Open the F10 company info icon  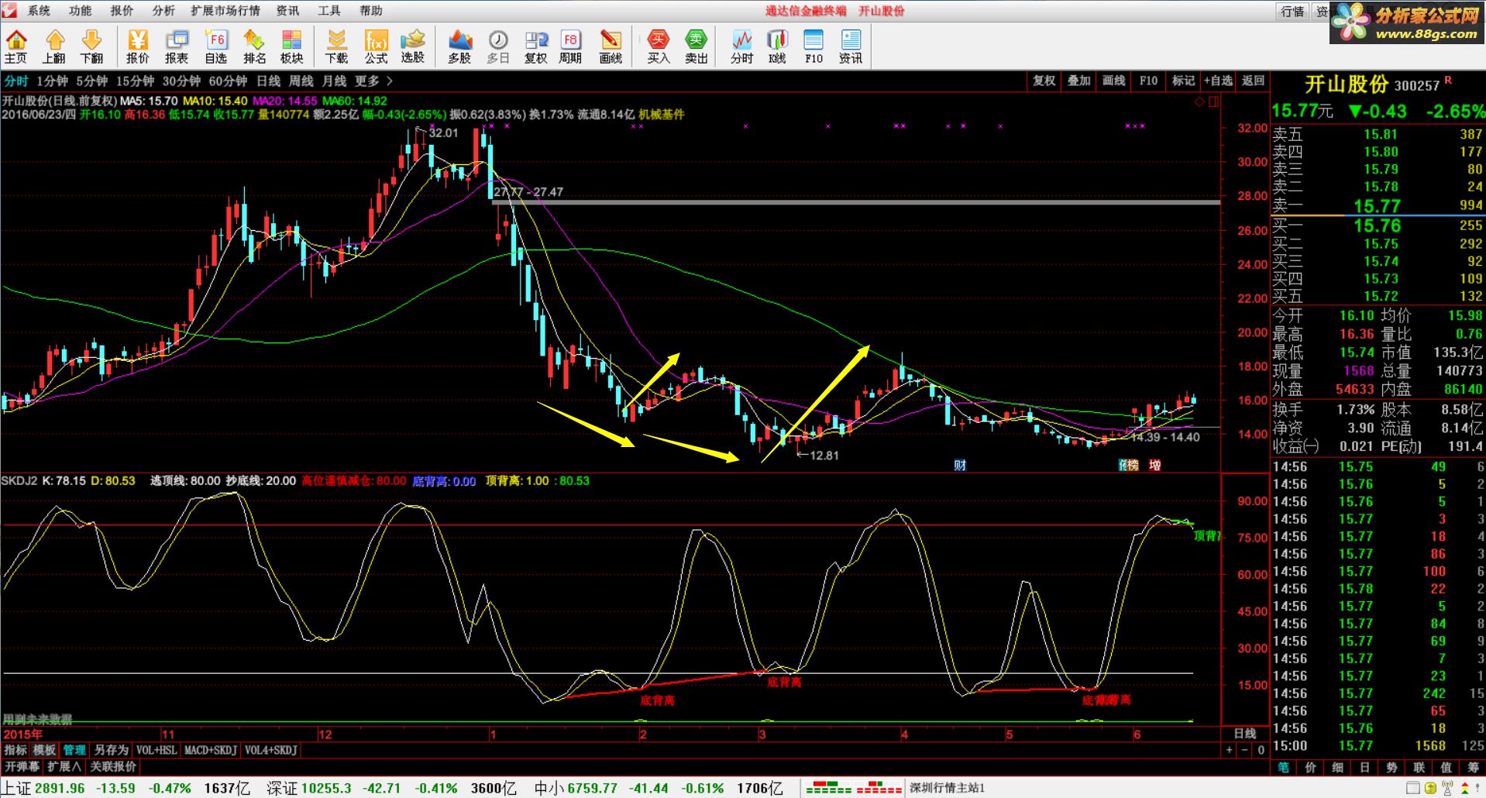tap(814, 46)
